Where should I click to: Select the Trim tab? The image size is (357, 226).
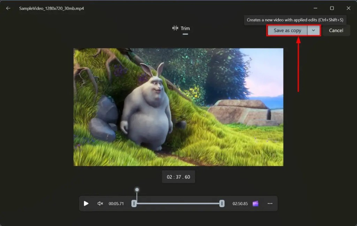[x=181, y=29]
